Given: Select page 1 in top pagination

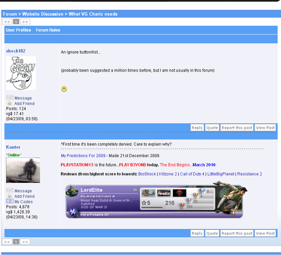Looking at the screenshot, I should tap(16, 22).
